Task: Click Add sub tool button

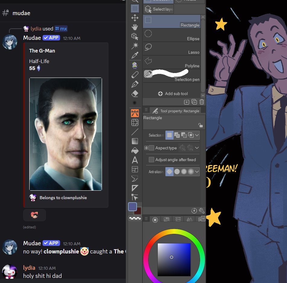Action: (x=173, y=94)
